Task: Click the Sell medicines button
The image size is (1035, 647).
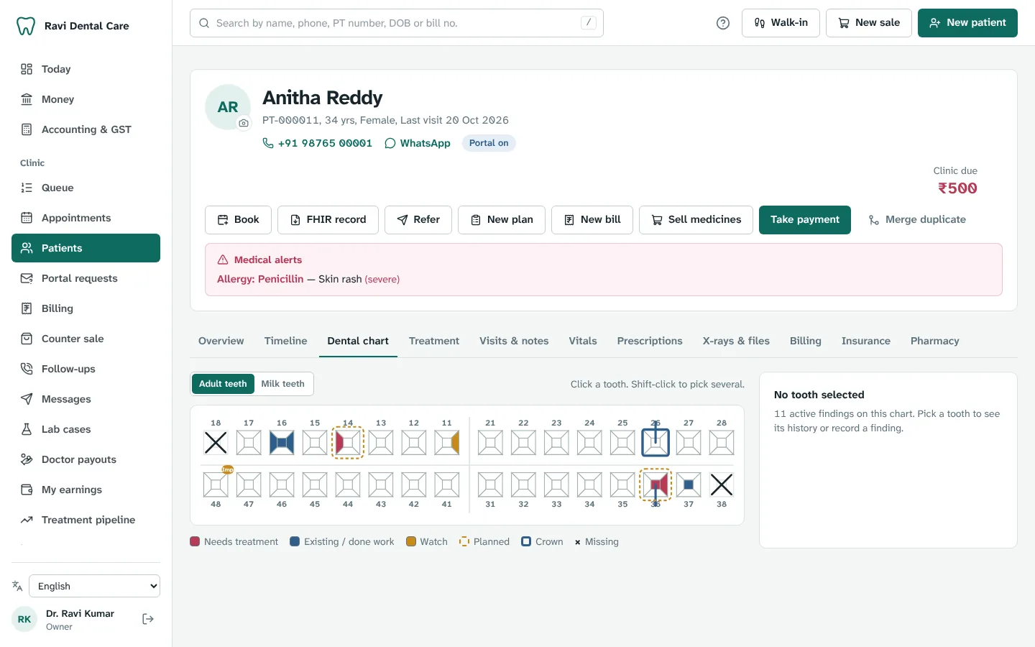Action: tap(696, 220)
